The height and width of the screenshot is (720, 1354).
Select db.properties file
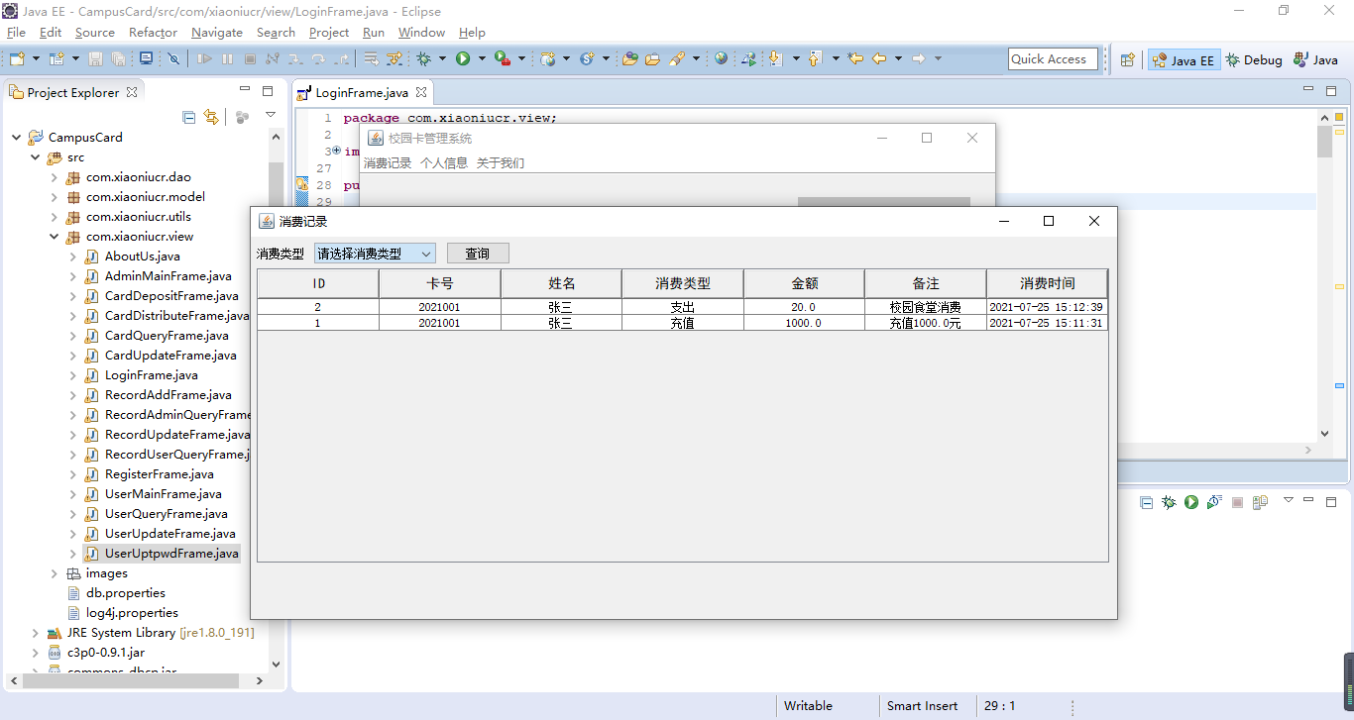[x=125, y=593]
